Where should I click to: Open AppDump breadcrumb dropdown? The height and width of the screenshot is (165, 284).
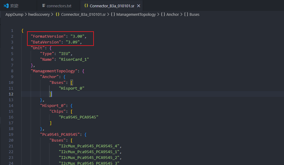pyautogui.click(x=14, y=15)
